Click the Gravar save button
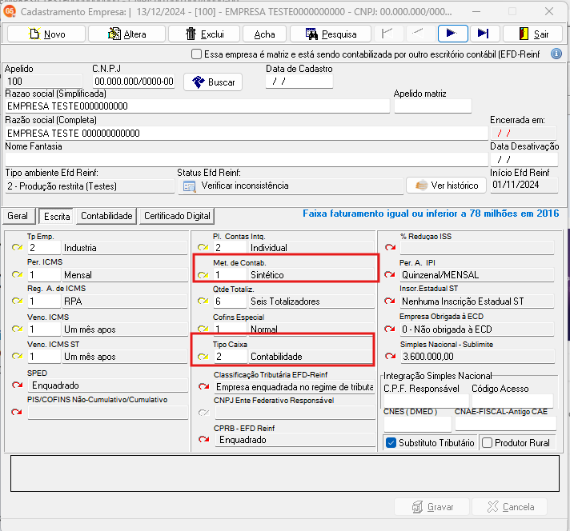The height and width of the screenshot is (531, 570). 432,507
